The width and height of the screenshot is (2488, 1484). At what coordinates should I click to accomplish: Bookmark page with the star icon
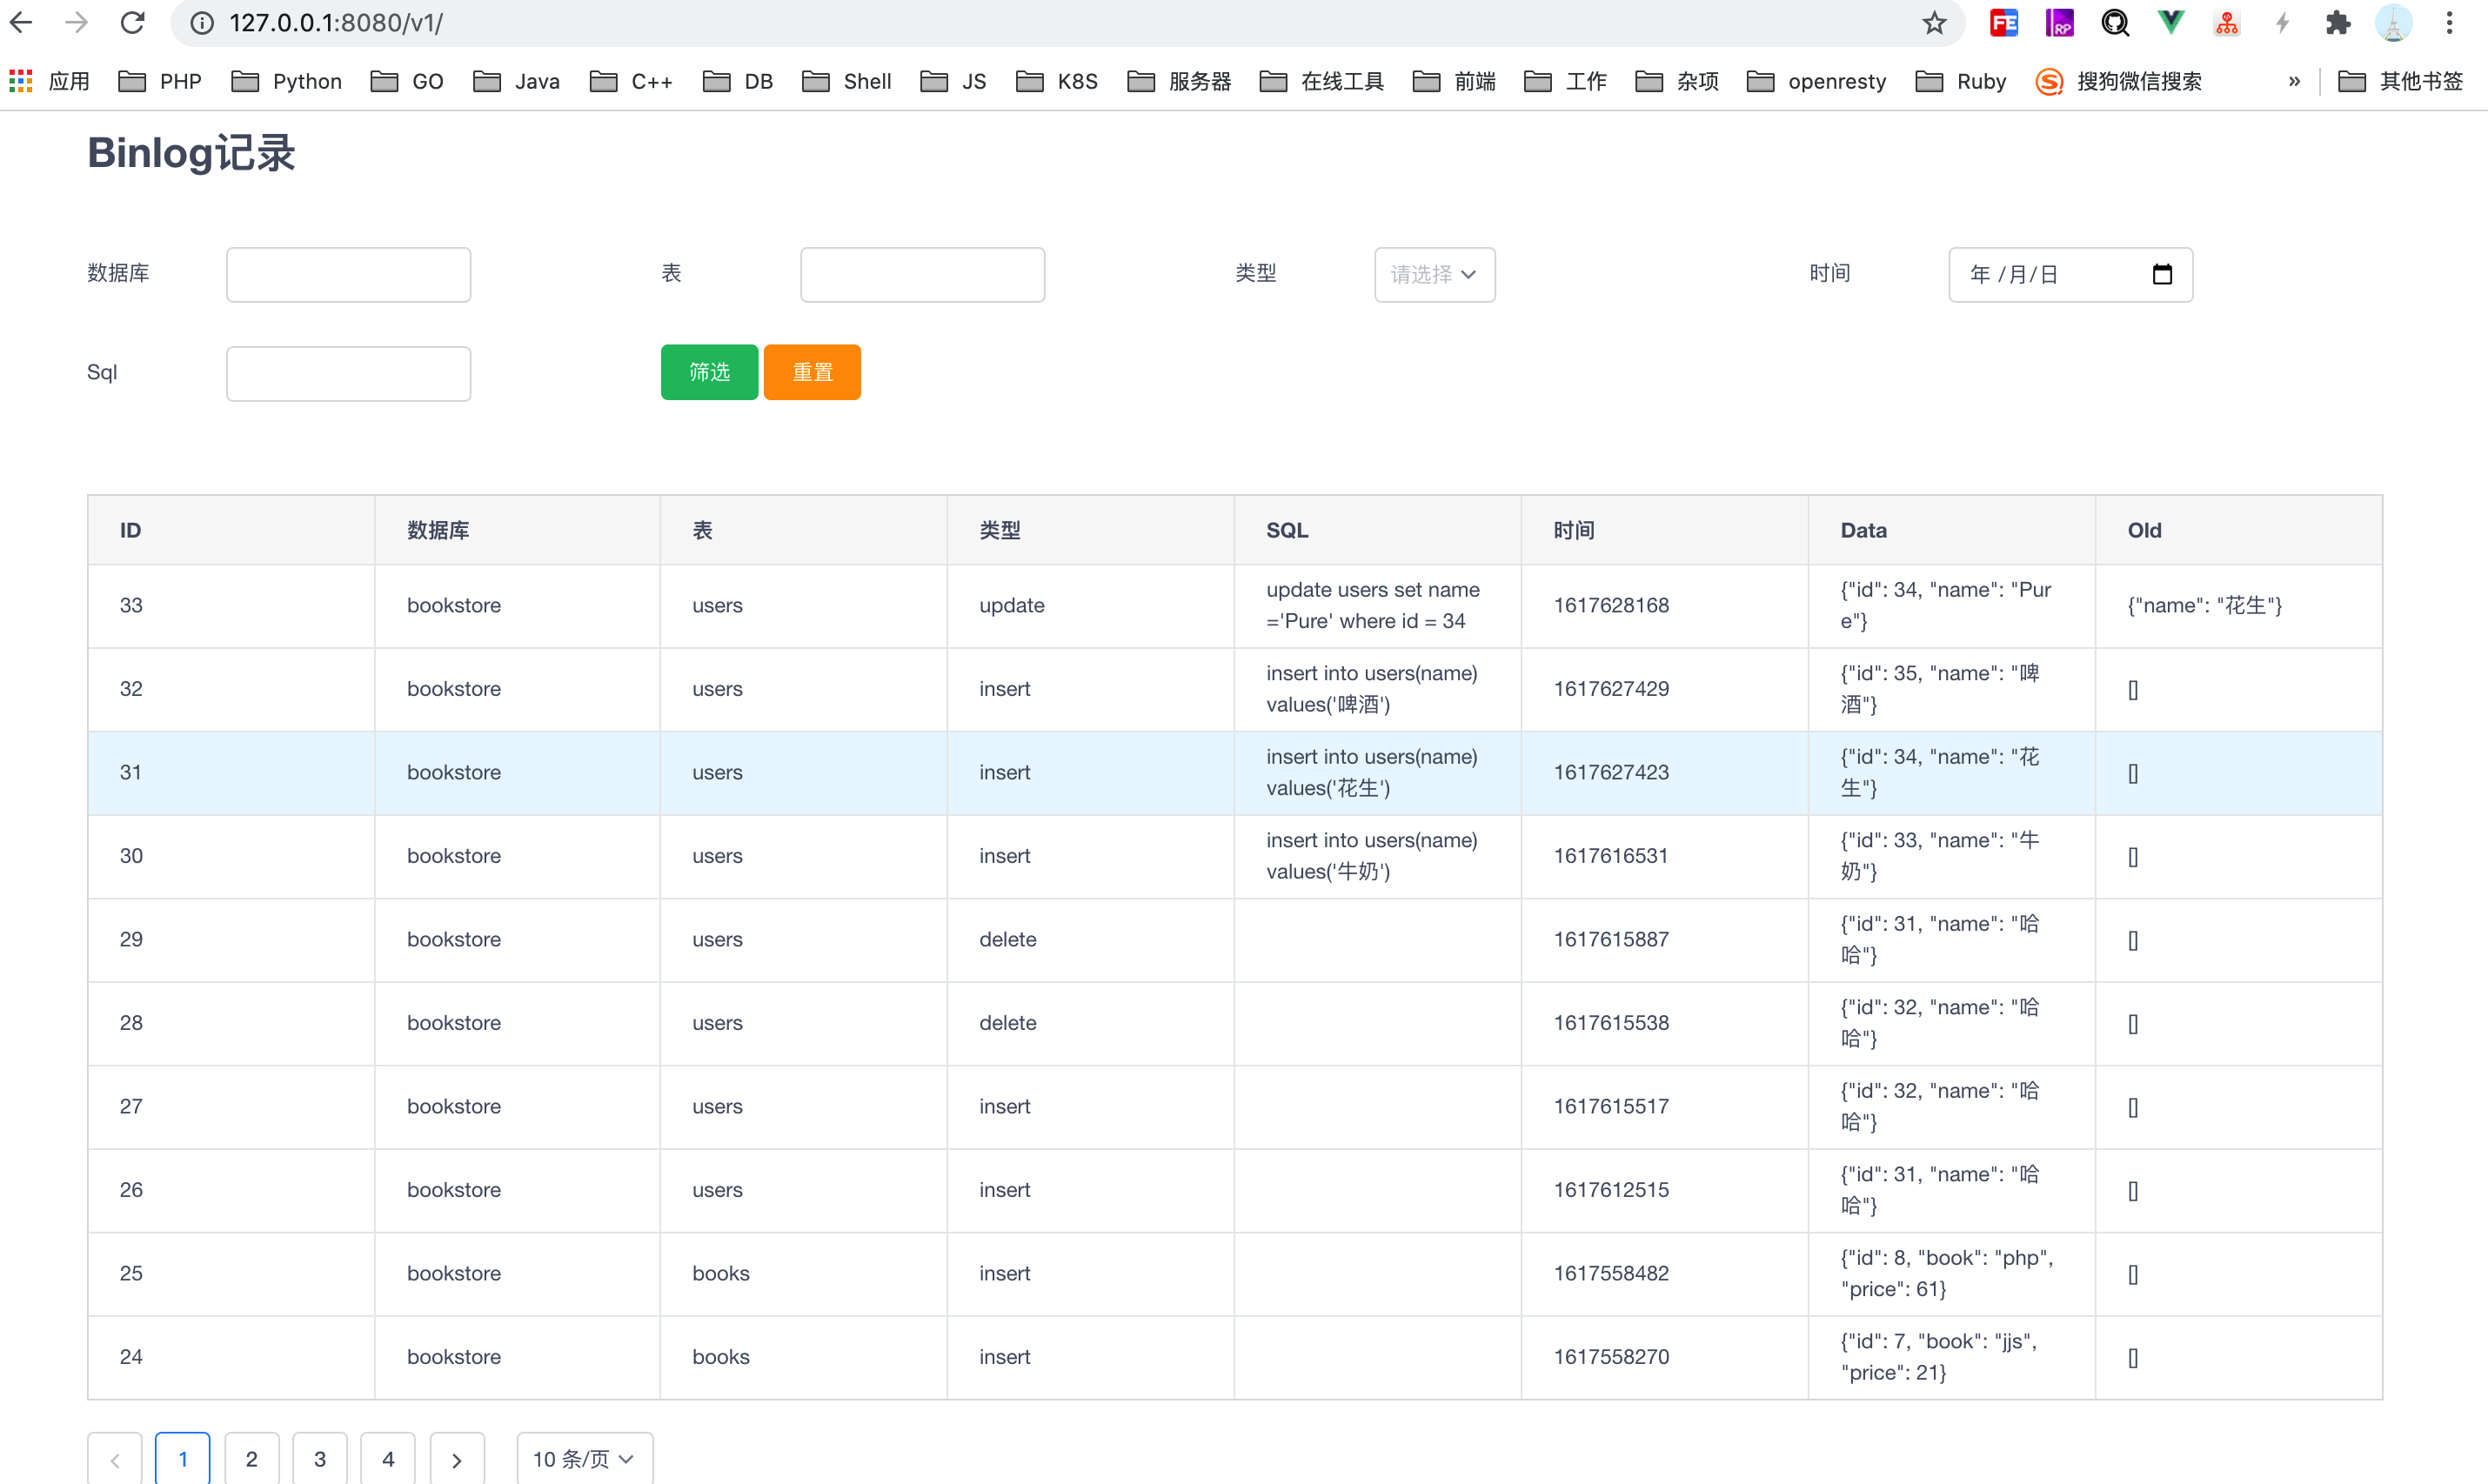[1934, 22]
